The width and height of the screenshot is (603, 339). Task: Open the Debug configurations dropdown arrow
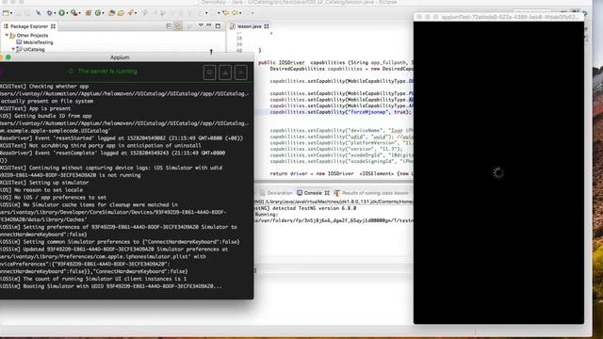[x=55, y=13]
